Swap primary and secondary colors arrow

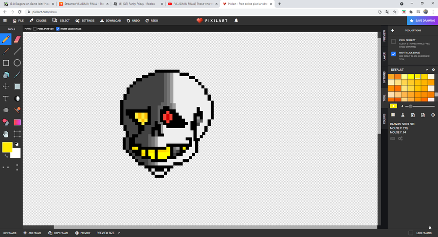pos(6,156)
